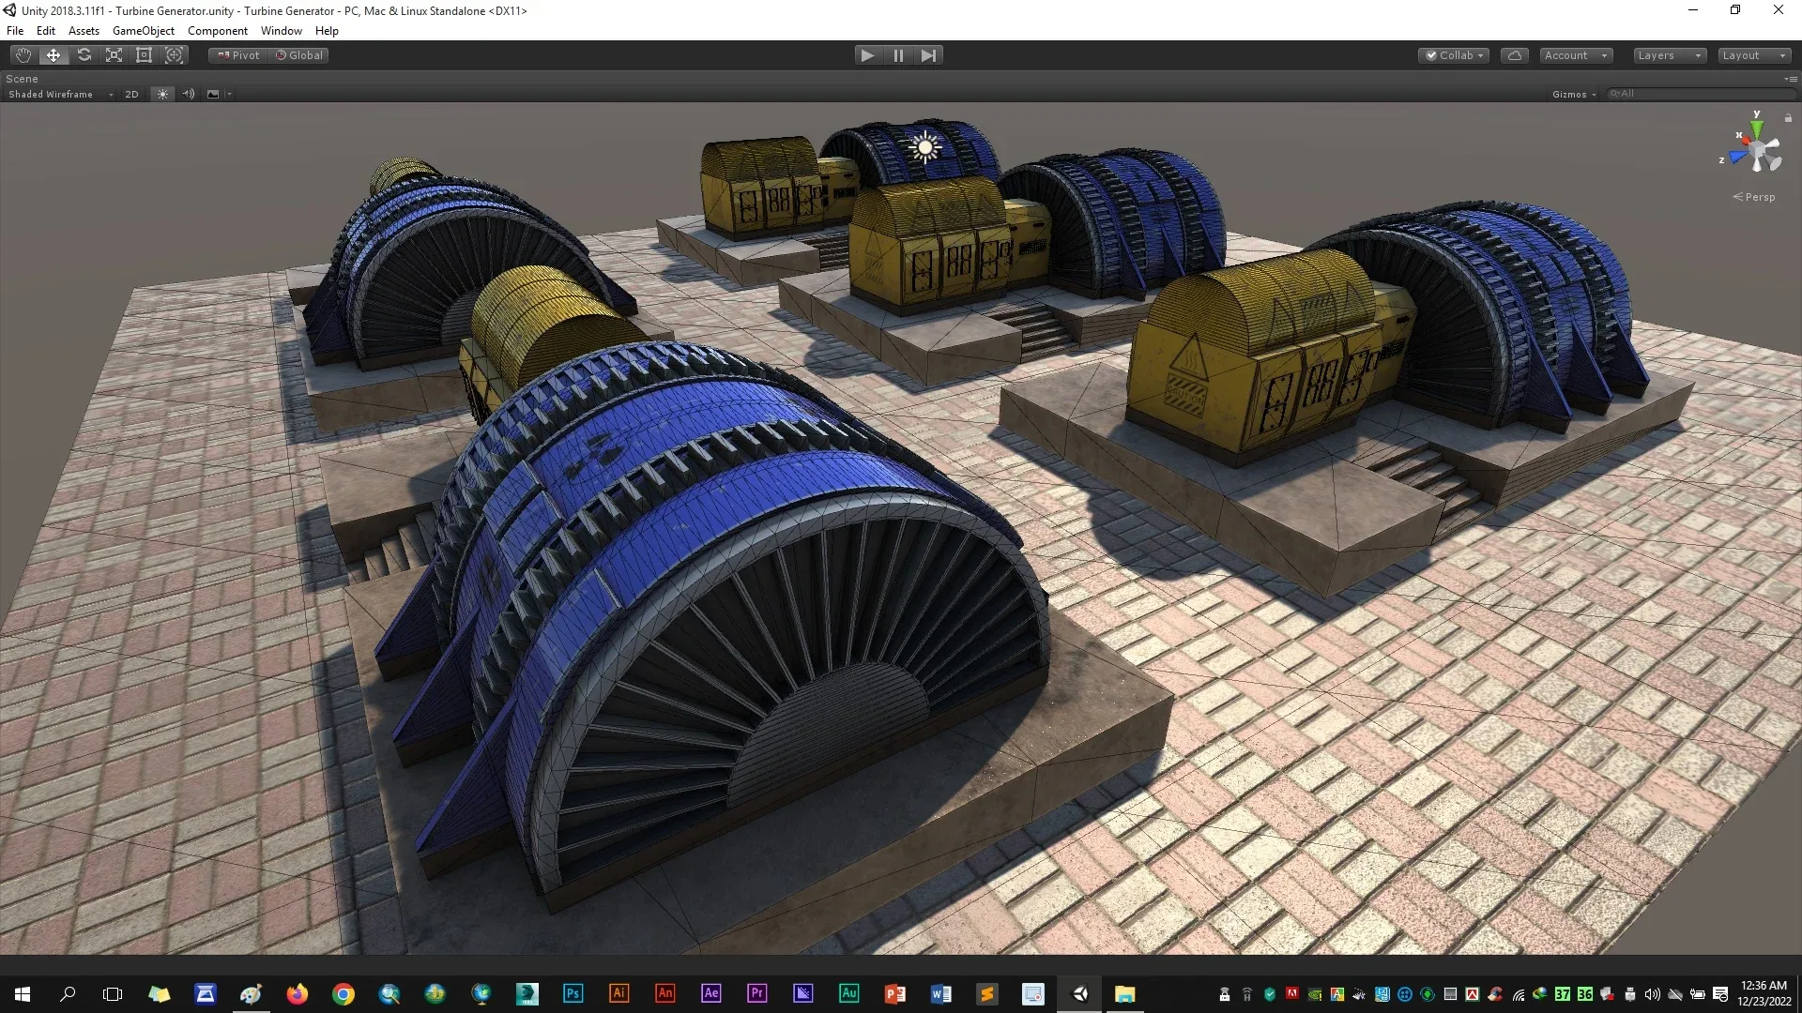Open the Scene panel context menu
The image size is (1802, 1013).
pyautogui.click(x=1791, y=79)
